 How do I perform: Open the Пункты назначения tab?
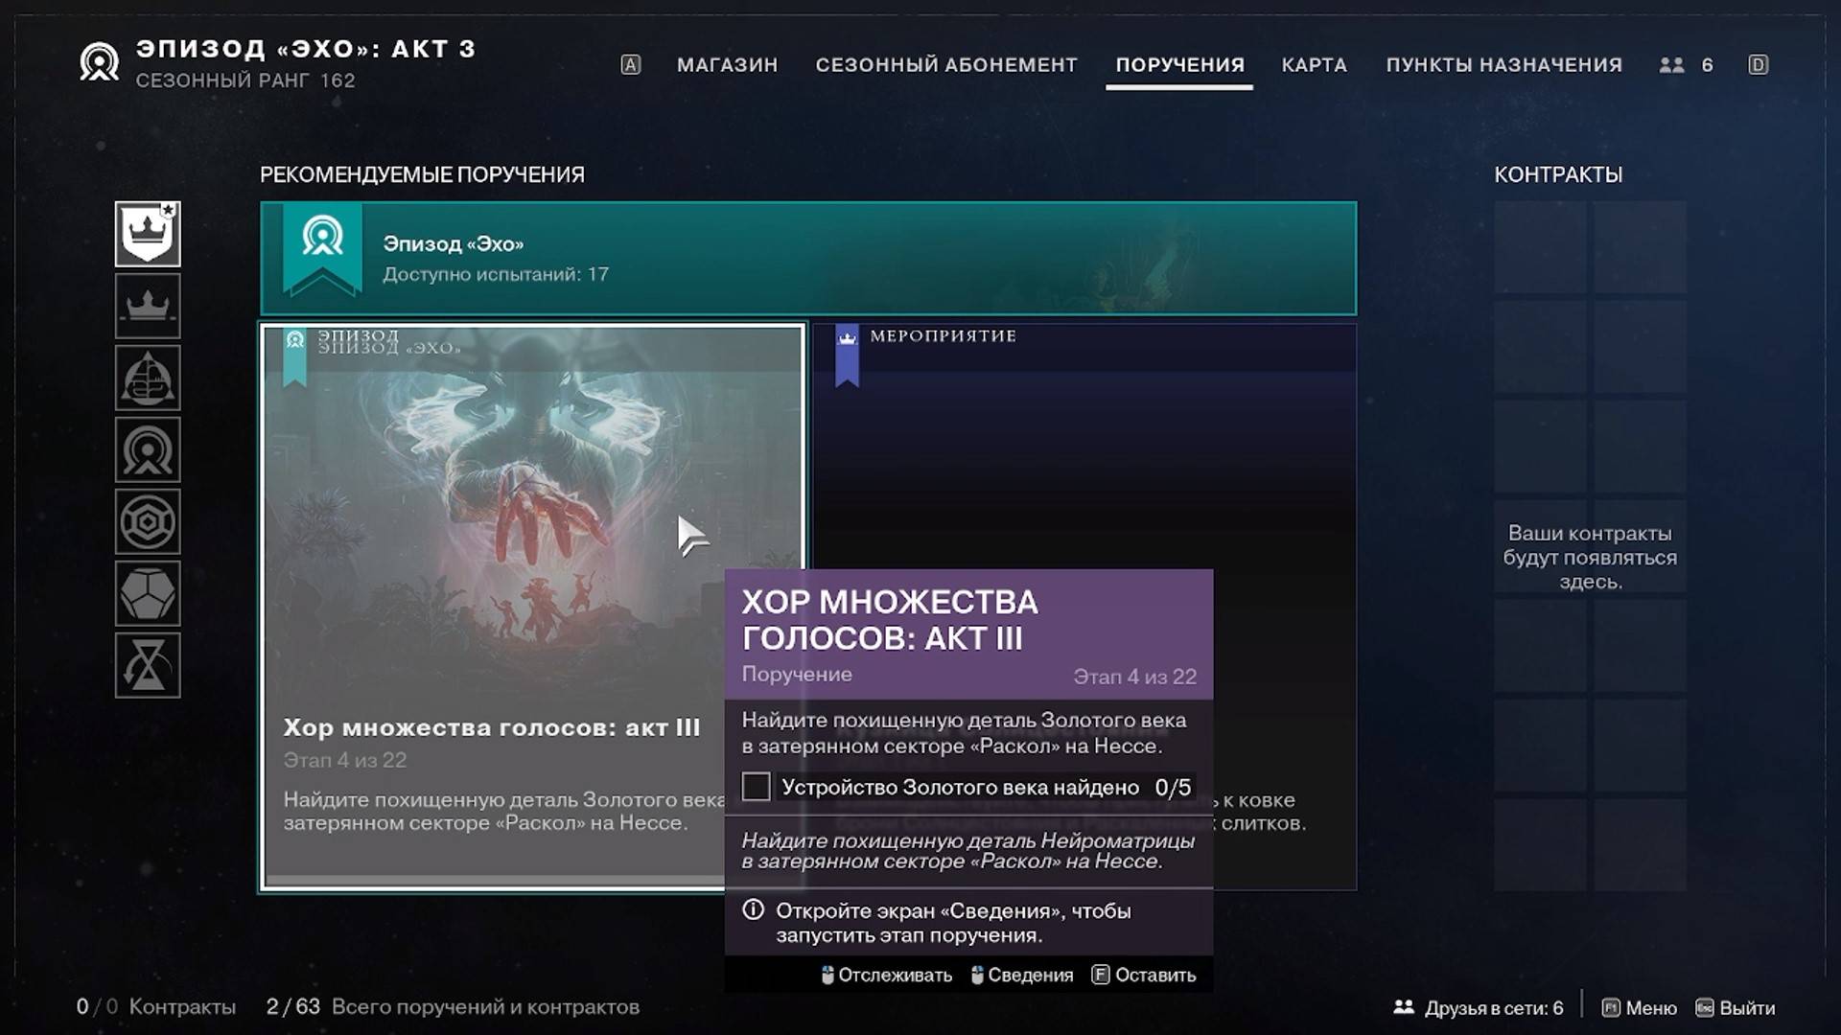1503,65
